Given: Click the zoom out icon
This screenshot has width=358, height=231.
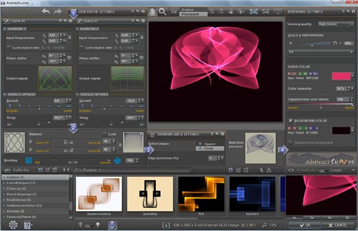Looking at the screenshot, I should pyautogui.click(x=221, y=11).
